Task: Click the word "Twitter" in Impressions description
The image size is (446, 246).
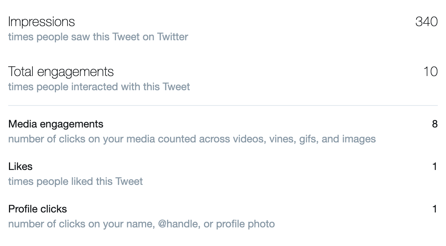Action: click(172, 37)
